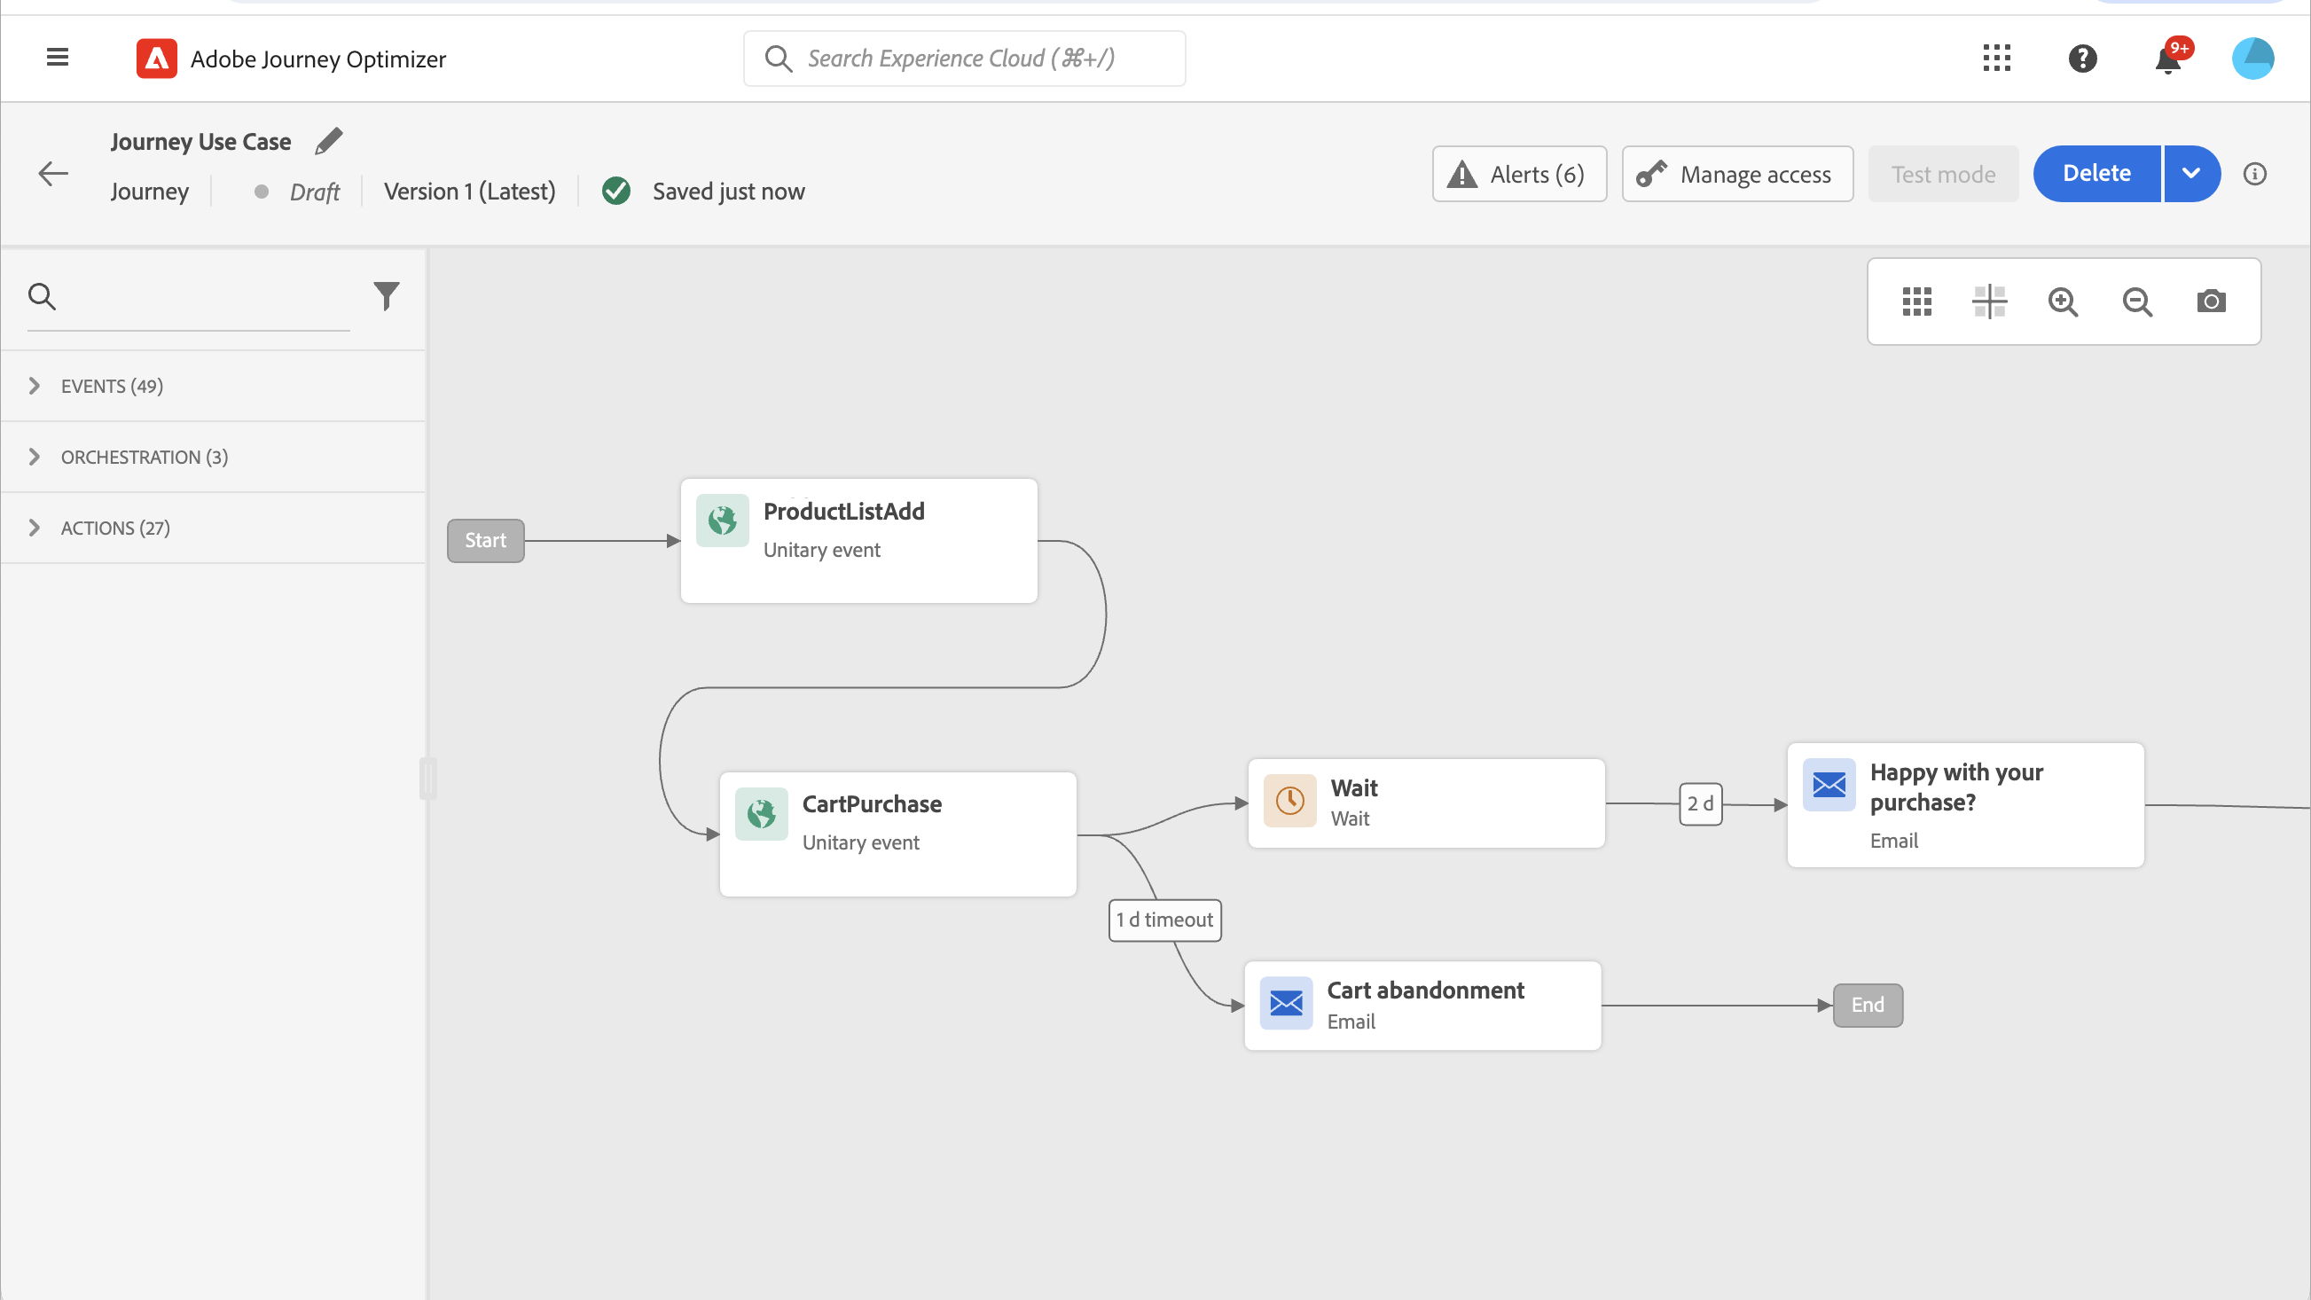Click the canvas zoom in magnifier

coord(2063,302)
